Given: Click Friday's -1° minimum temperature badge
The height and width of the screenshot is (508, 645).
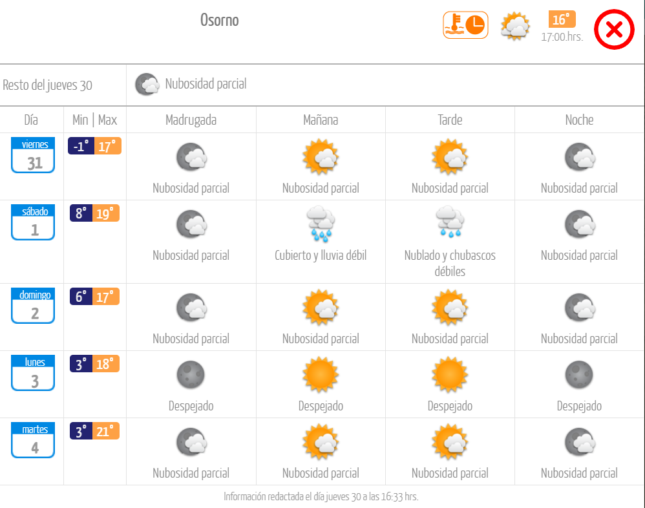Looking at the screenshot, I should click(x=81, y=146).
